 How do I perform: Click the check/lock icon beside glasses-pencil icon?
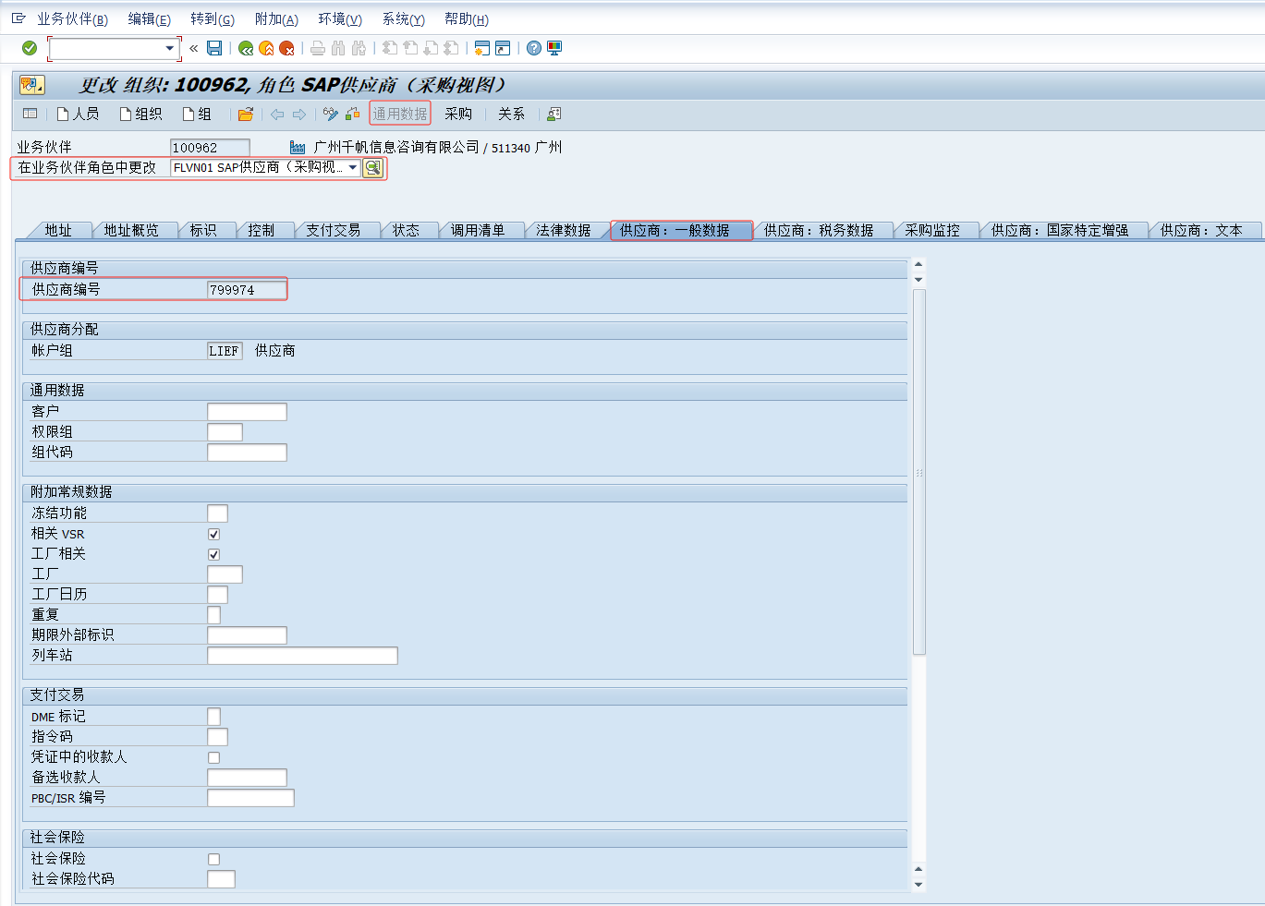(x=352, y=114)
